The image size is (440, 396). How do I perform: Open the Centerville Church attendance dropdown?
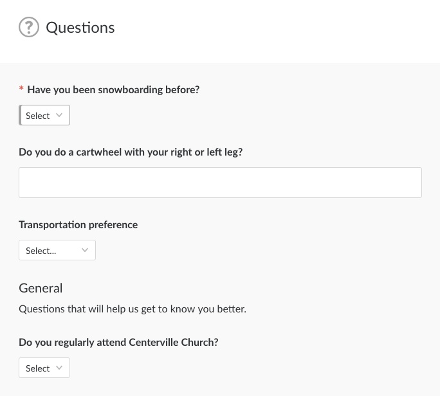pos(44,368)
